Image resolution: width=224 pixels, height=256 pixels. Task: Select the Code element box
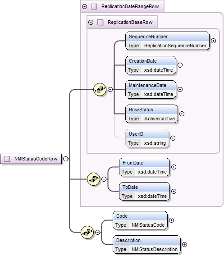(140, 220)
